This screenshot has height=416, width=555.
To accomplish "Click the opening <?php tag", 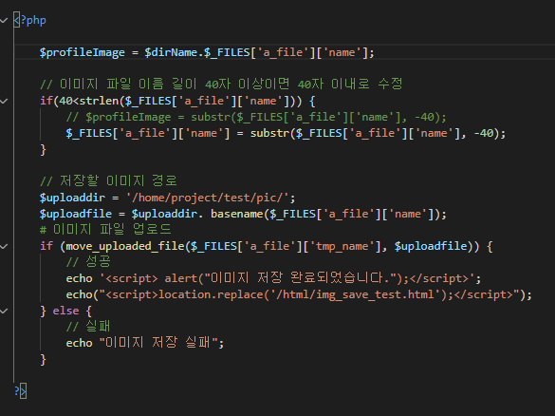I will (30, 20).
